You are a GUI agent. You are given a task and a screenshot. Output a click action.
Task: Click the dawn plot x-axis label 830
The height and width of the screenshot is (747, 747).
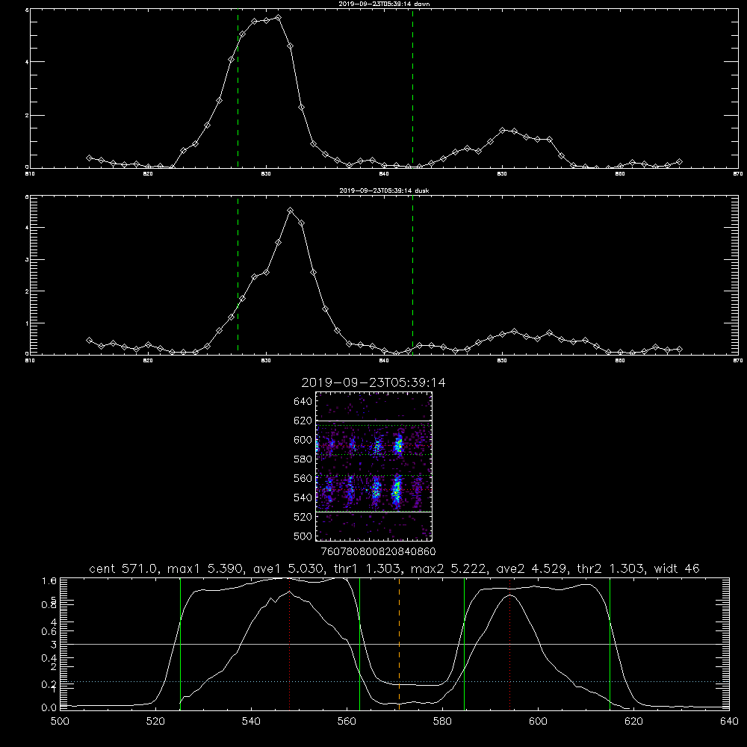266,174
